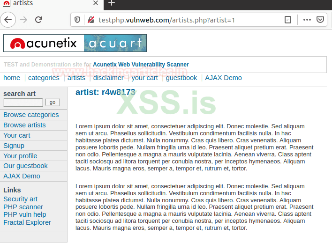Open the tracking protection shield icon

tap(77, 20)
